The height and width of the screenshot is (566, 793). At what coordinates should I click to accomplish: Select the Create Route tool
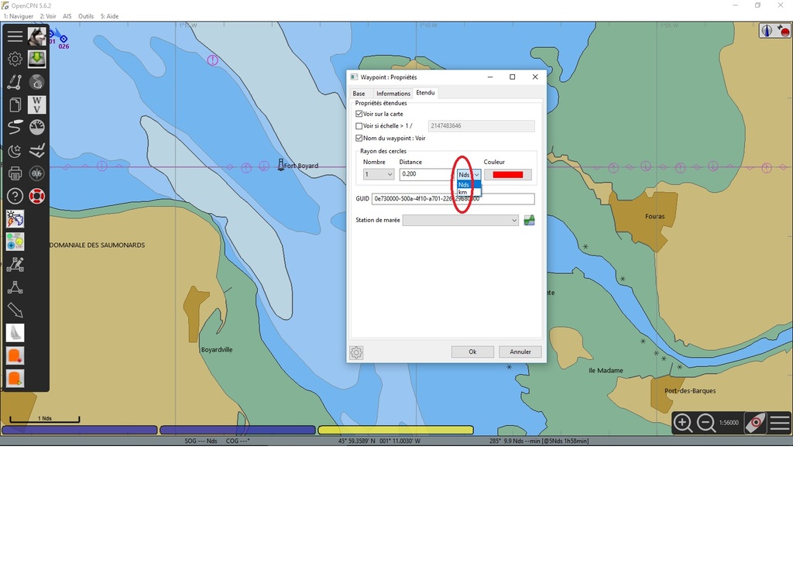[x=15, y=81]
